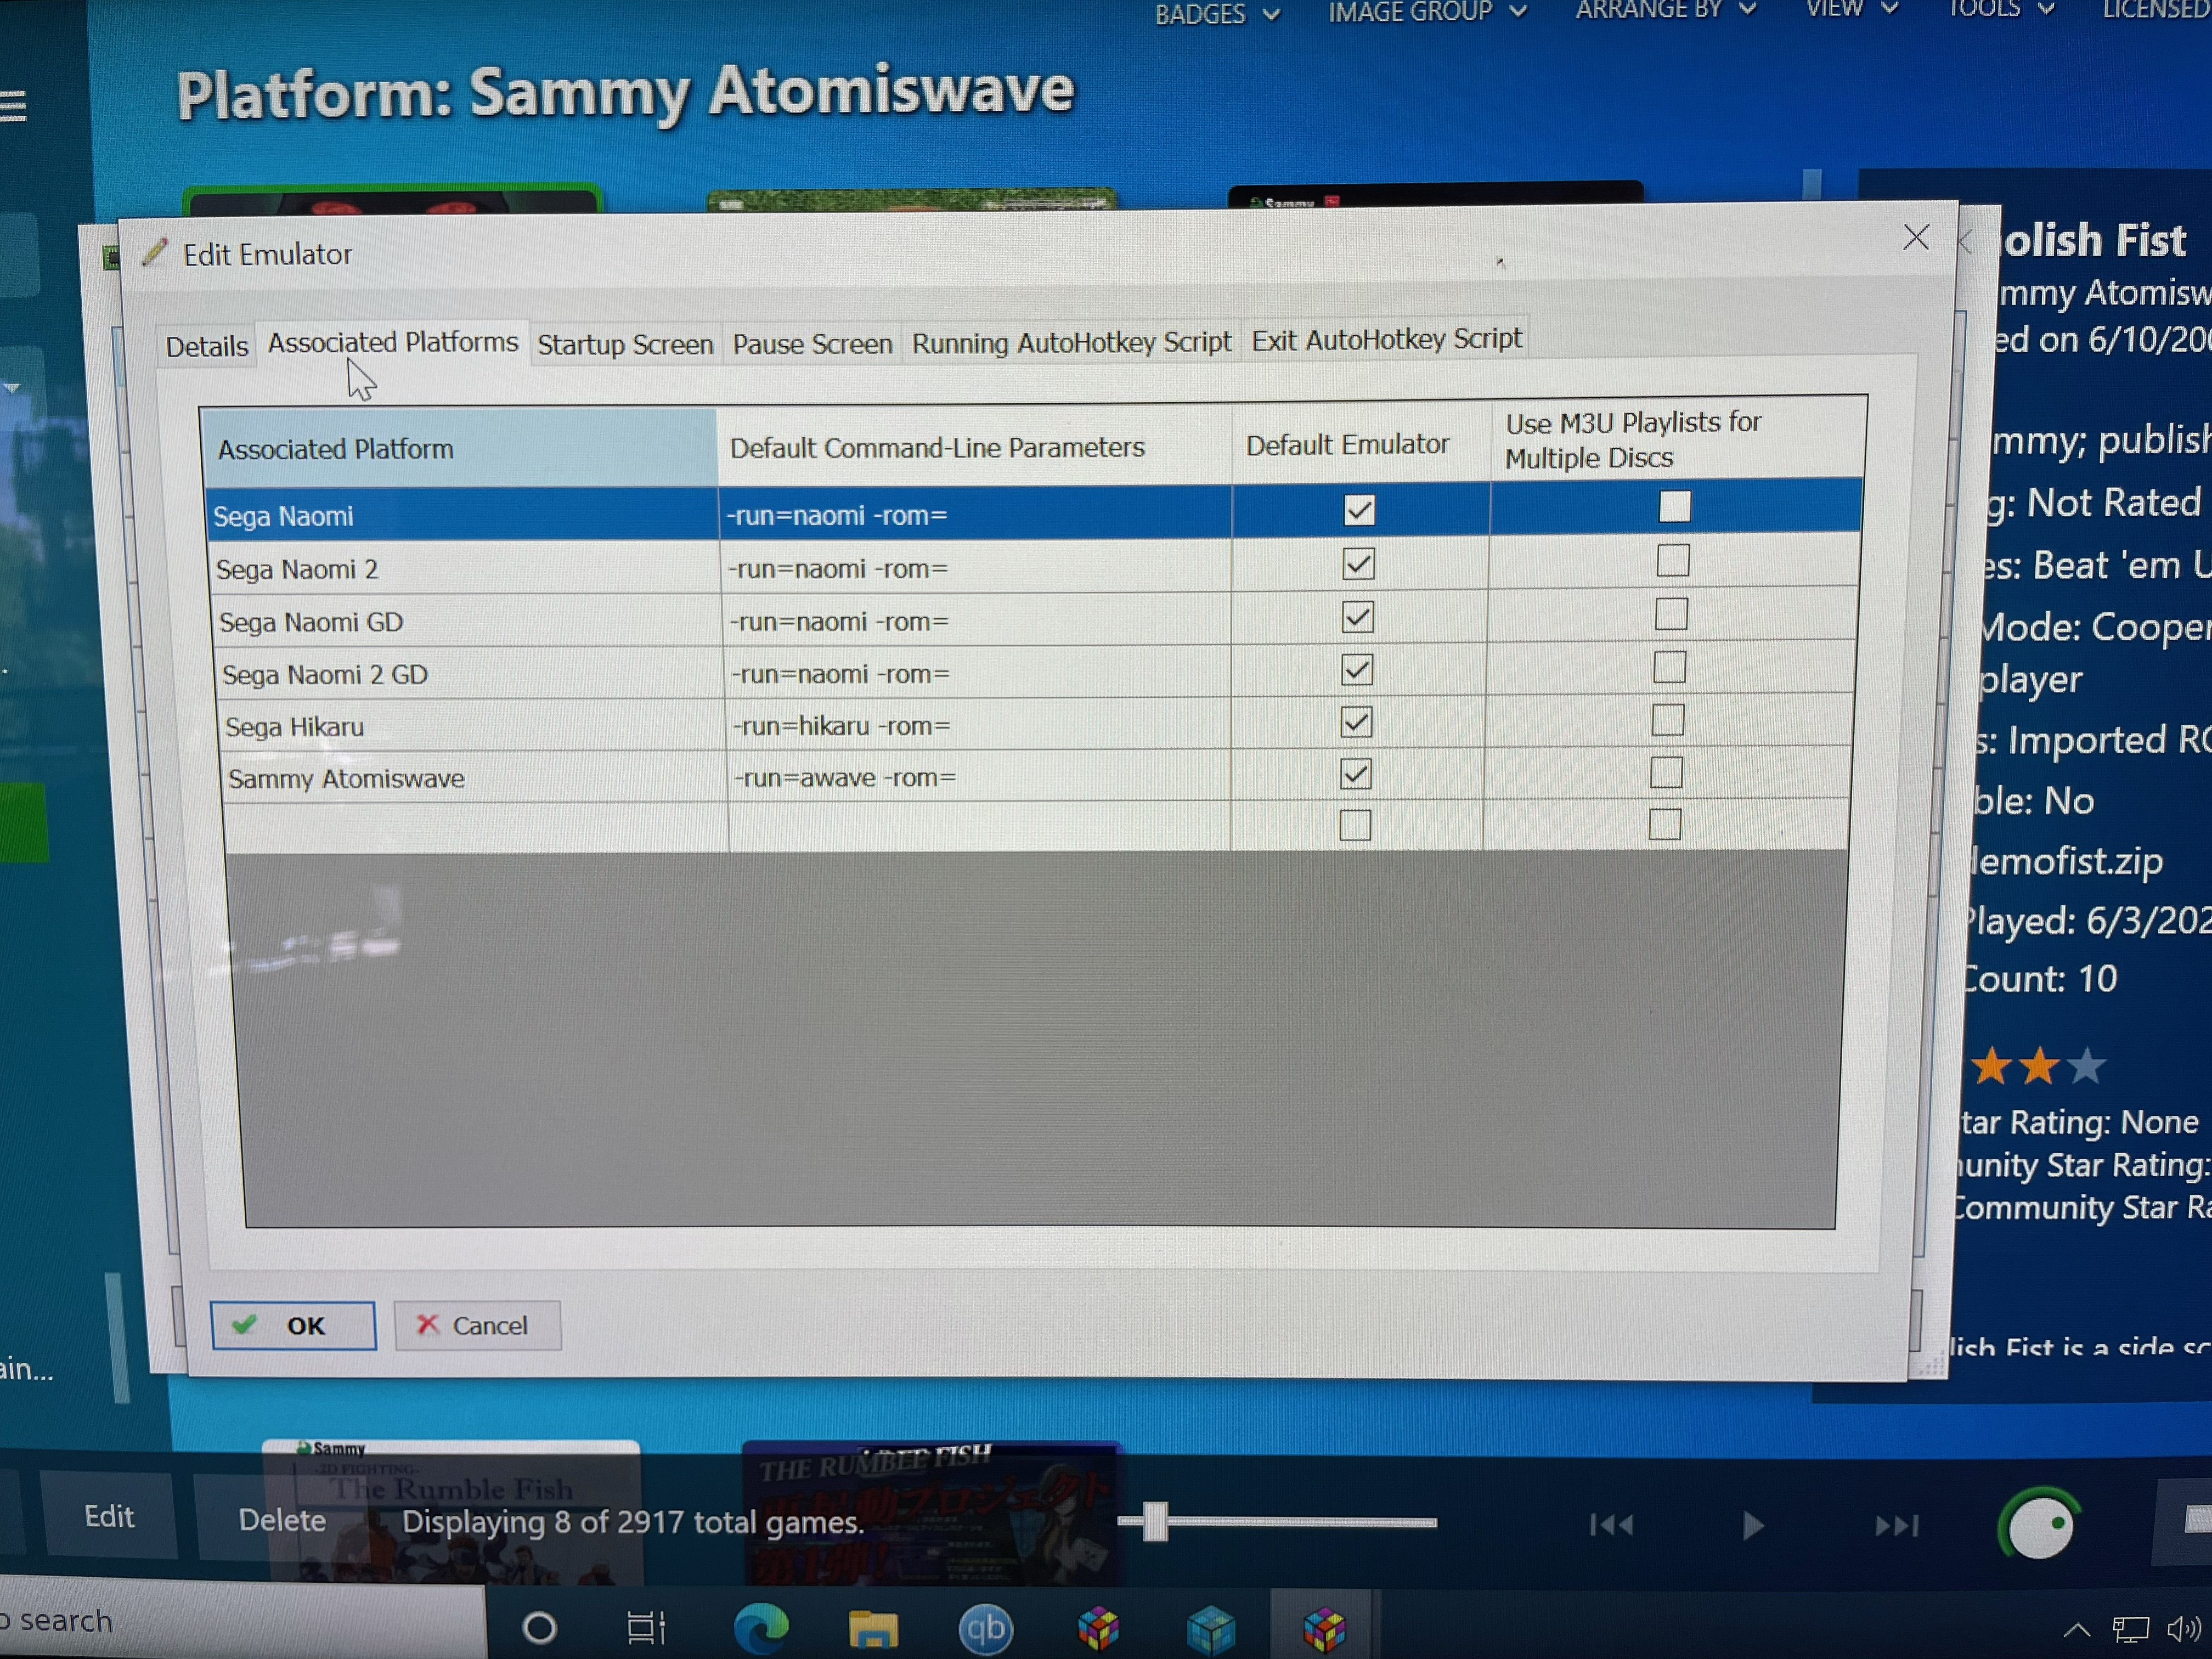This screenshot has height=1659, width=2212.
Task: Check Default Emulator in empty new row
Action: point(1354,825)
